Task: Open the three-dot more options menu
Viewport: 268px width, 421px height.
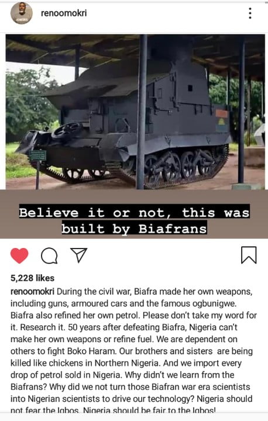Action: pos(250,13)
